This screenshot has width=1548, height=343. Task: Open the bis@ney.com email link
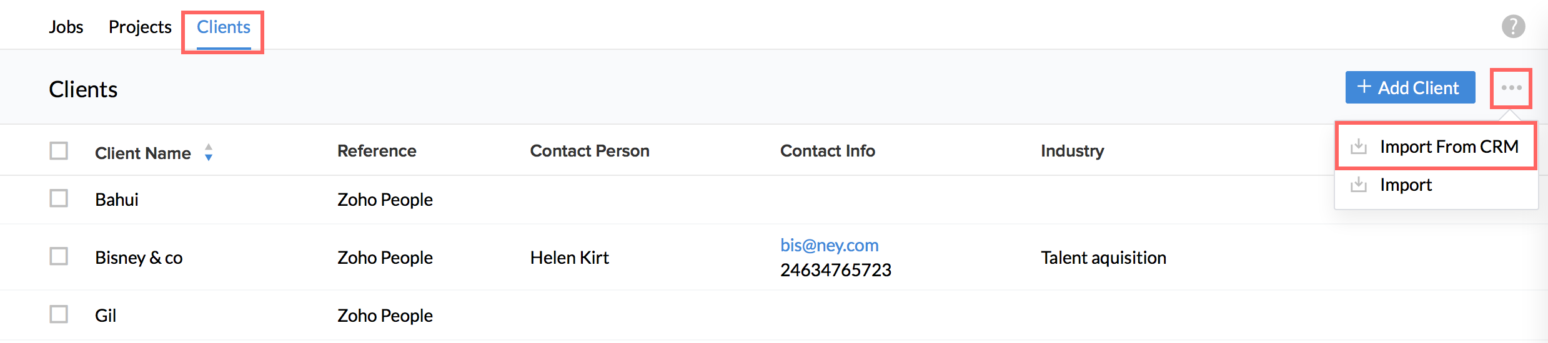click(829, 245)
